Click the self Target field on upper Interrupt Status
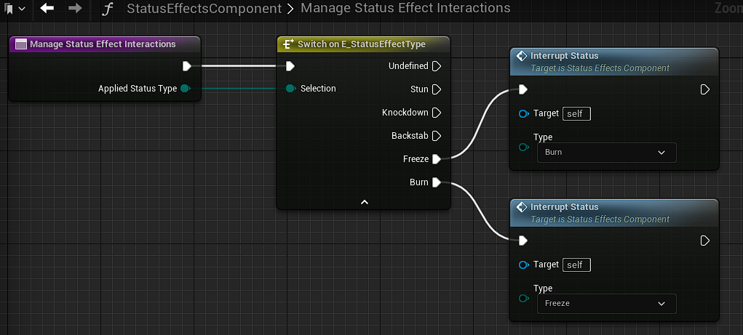Screen dimensions: 743x335 (576, 114)
